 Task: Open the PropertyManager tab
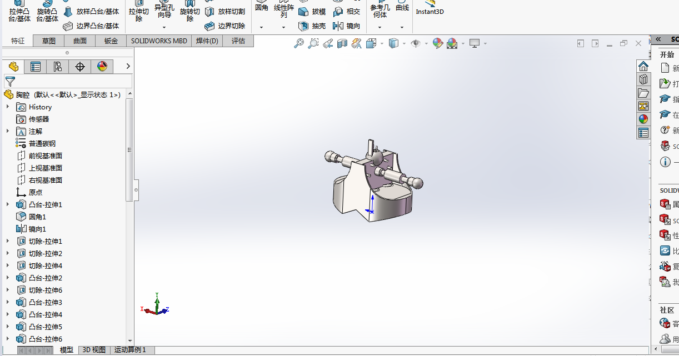tap(36, 67)
